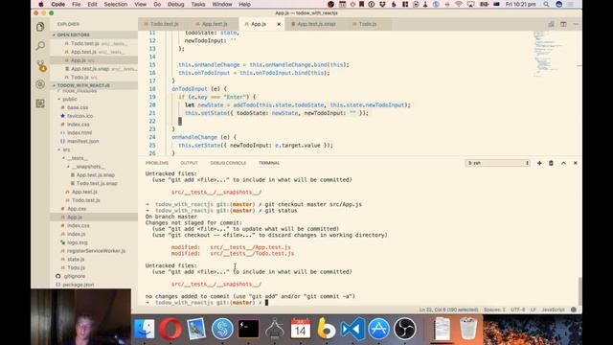Viewport: 613px width, 345px height.
Task: Open Calendar from the Dock
Action: tap(301, 329)
